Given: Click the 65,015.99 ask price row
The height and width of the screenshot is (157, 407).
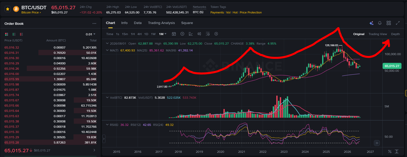Looking at the screenshot, I should pyautogui.click(x=51, y=79).
